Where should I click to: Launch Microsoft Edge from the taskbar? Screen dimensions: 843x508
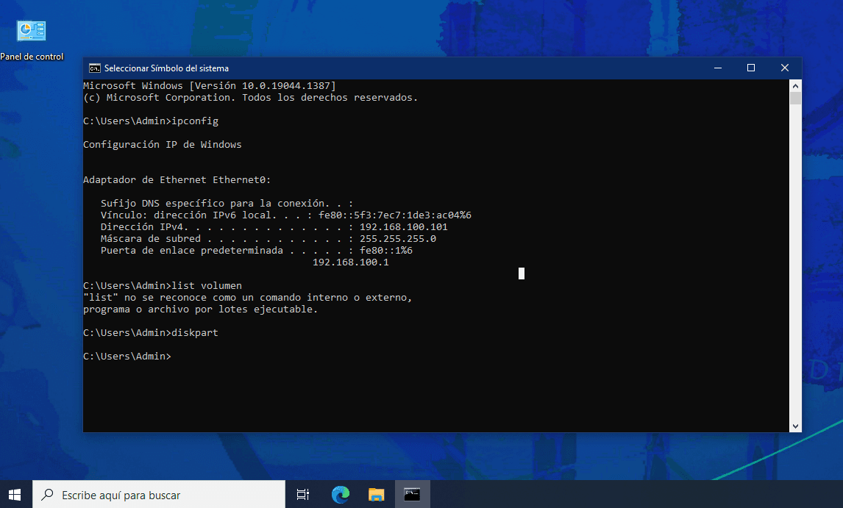[x=340, y=495]
